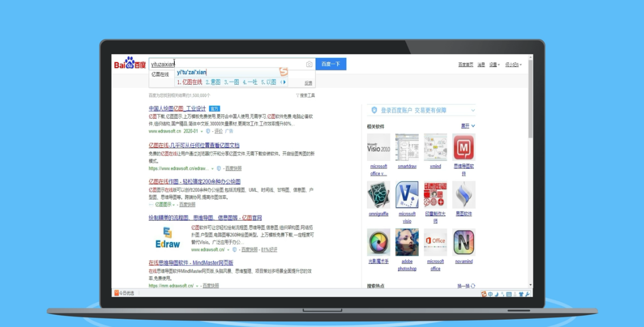Screen dimensions: 644x327
Task: Select suggestion 亿图在线 under search box
Action: tap(160, 74)
